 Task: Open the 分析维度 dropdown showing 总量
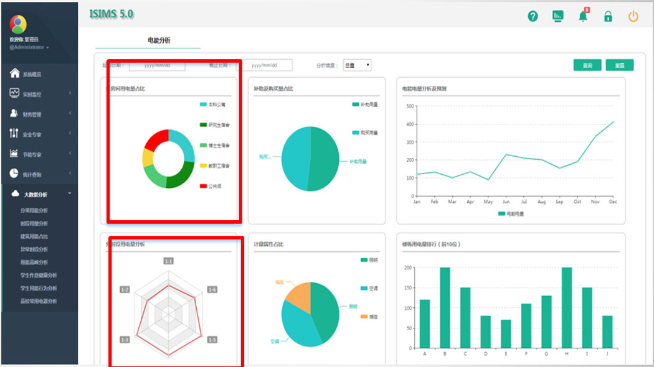[357, 65]
